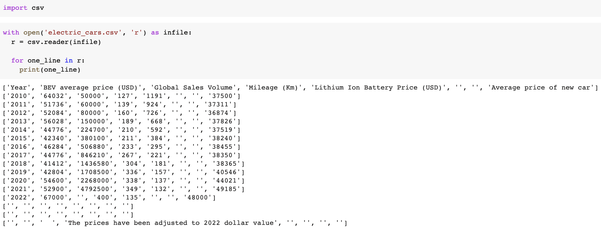Click the 'import csv' code cell

click(x=300, y=8)
